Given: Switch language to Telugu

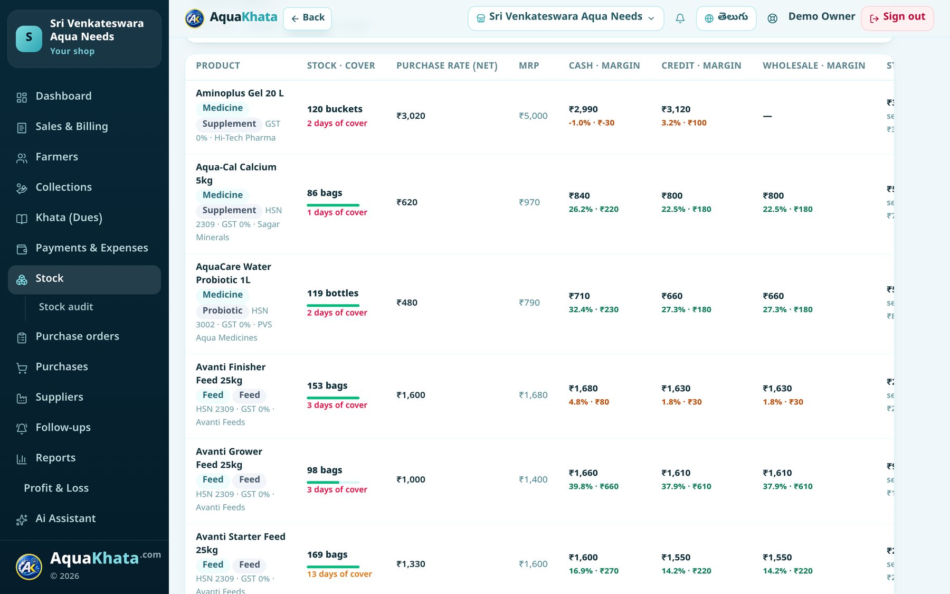Looking at the screenshot, I should 726,18.
